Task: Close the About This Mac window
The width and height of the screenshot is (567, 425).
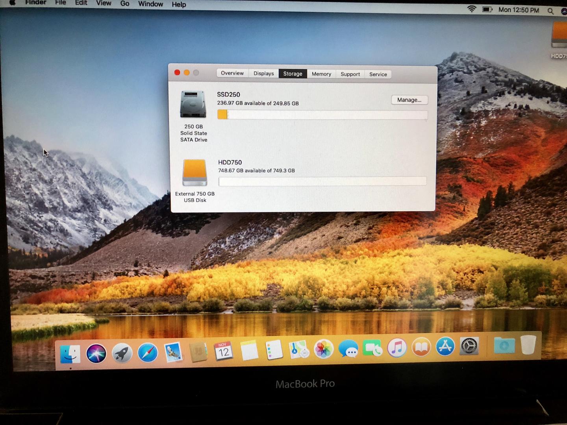Action: (x=177, y=72)
